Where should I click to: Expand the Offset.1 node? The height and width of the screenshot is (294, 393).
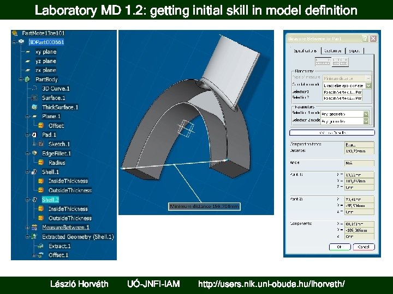click(34, 255)
